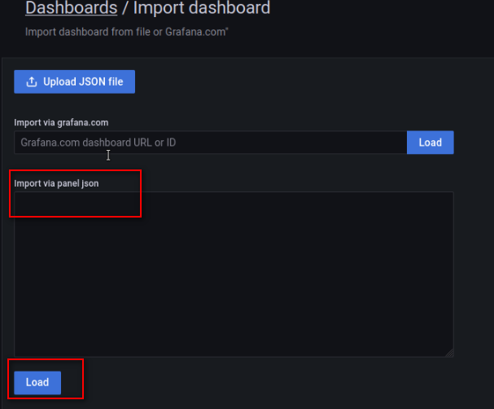Click the subtitle describing import from file
Image resolution: width=494 pixels, height=409 pixels.
click(126, 33)
